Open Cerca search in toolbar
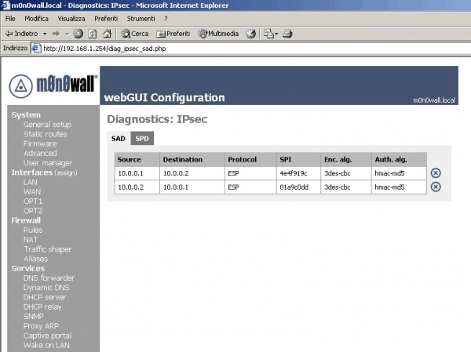 135,34
